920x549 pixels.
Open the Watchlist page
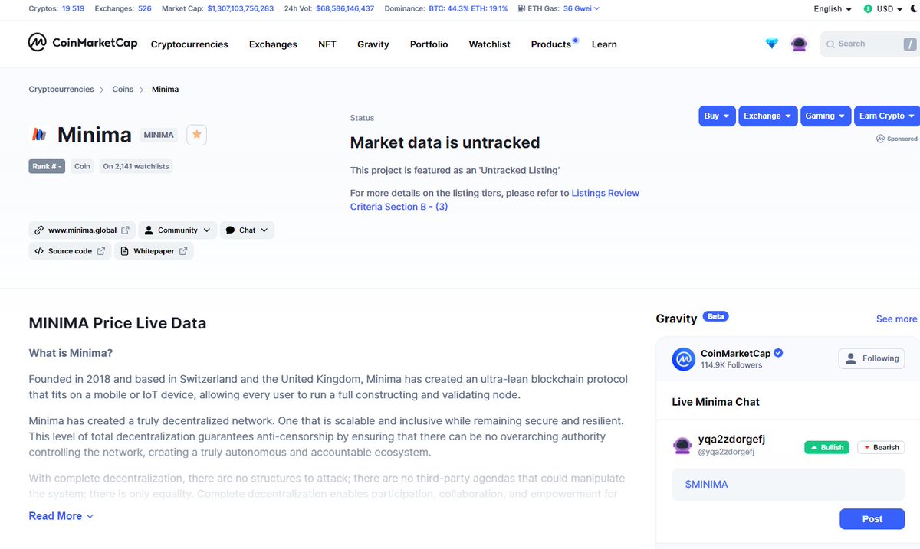click(x=489, y=44)
